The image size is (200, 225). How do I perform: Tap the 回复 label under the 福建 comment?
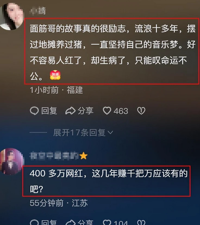49,111
